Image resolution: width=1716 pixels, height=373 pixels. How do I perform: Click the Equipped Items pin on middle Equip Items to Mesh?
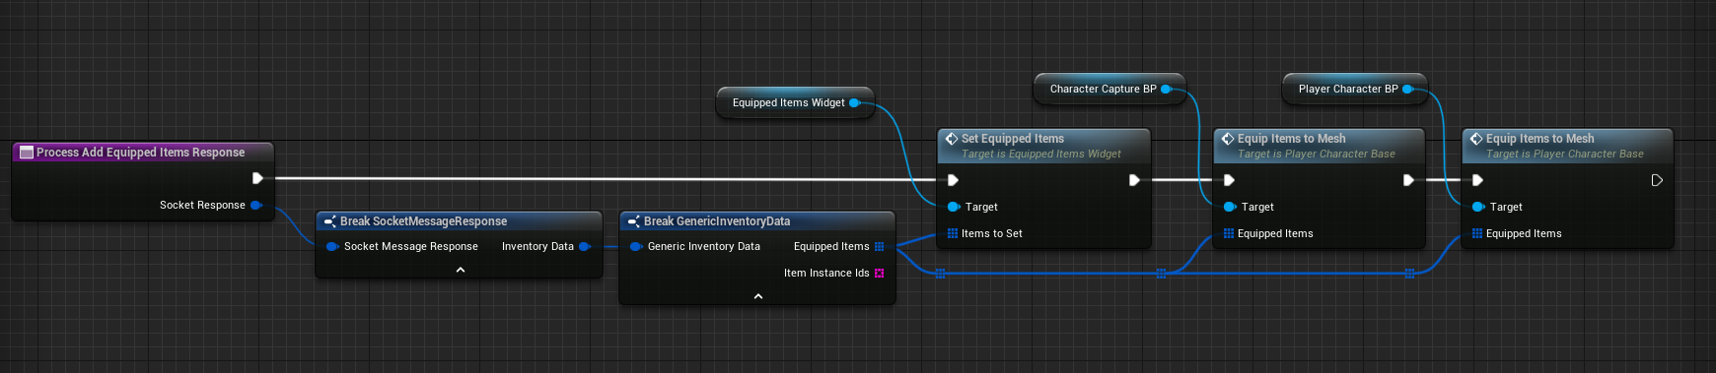point(1229,233)
